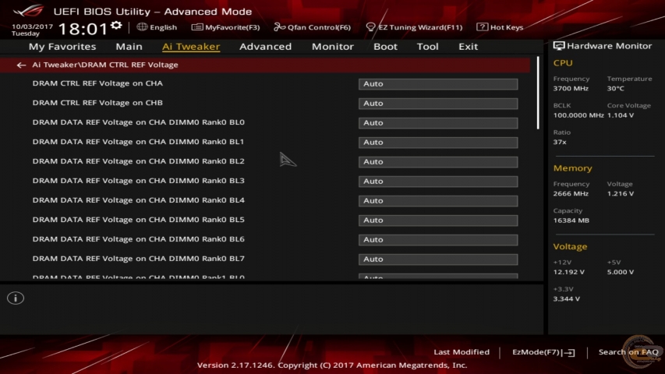This screenshot has width=665, height=374.
Task: Click the back arrow beside Ai Tweaker path
Action: [x=21, y=65]
